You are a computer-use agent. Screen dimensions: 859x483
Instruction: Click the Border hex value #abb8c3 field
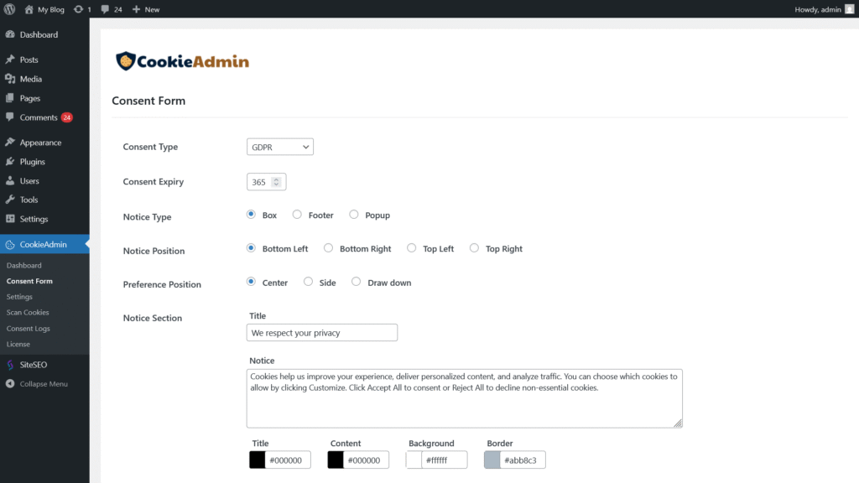523,460
